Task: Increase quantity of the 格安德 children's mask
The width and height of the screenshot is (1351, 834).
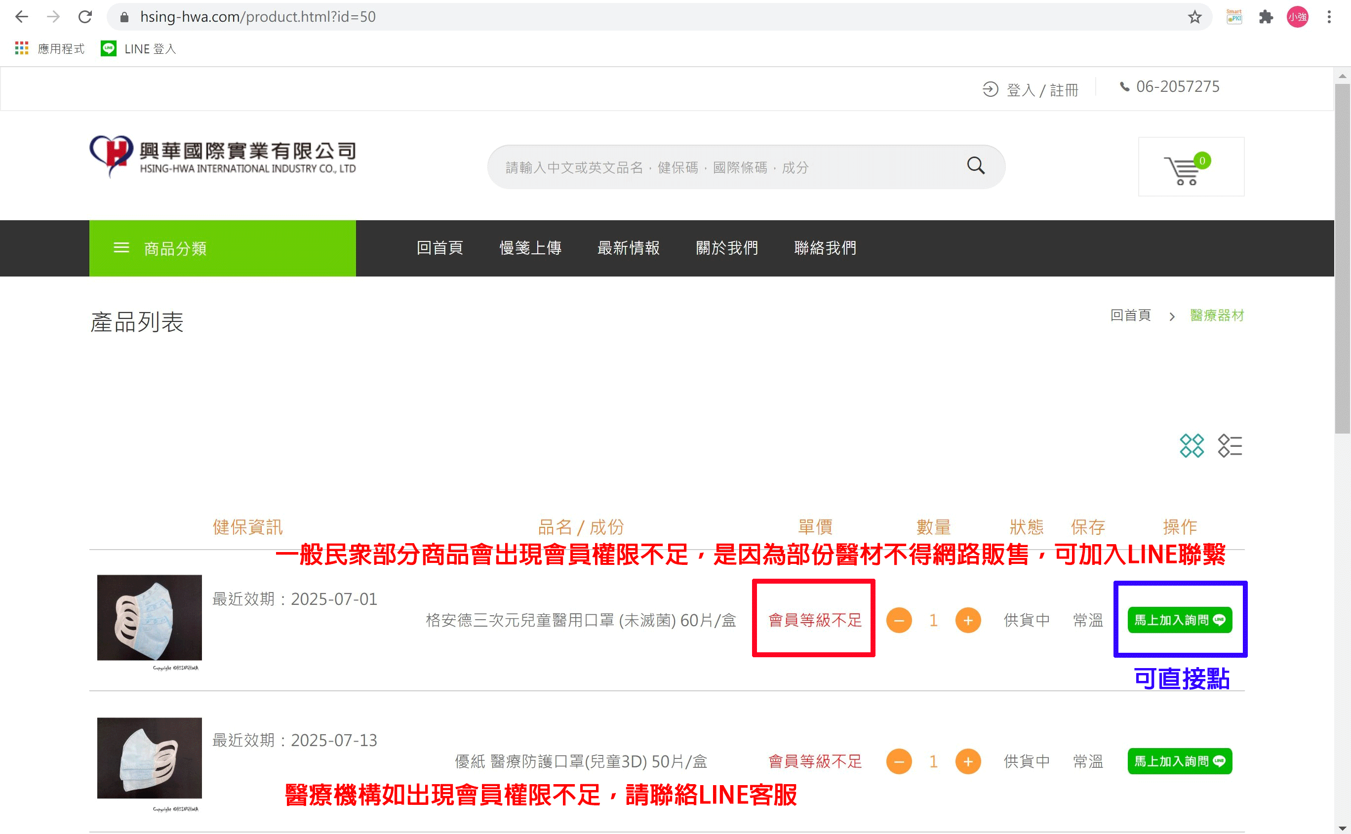Action: click(967, 621)
